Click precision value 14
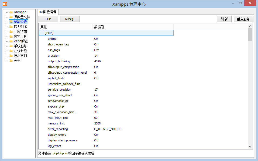This screenshot has width=258, height=161. coord(96,56)
